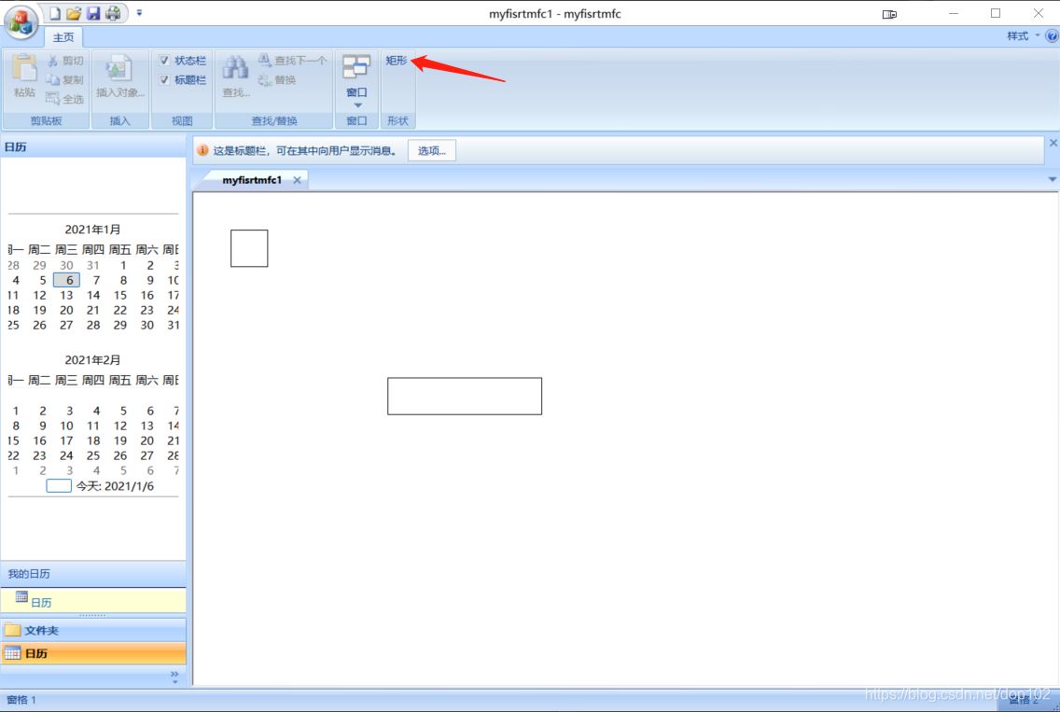1060x712 pixels.
Task: Click the help question mark icon
Action: click(x=1052, y=35)
